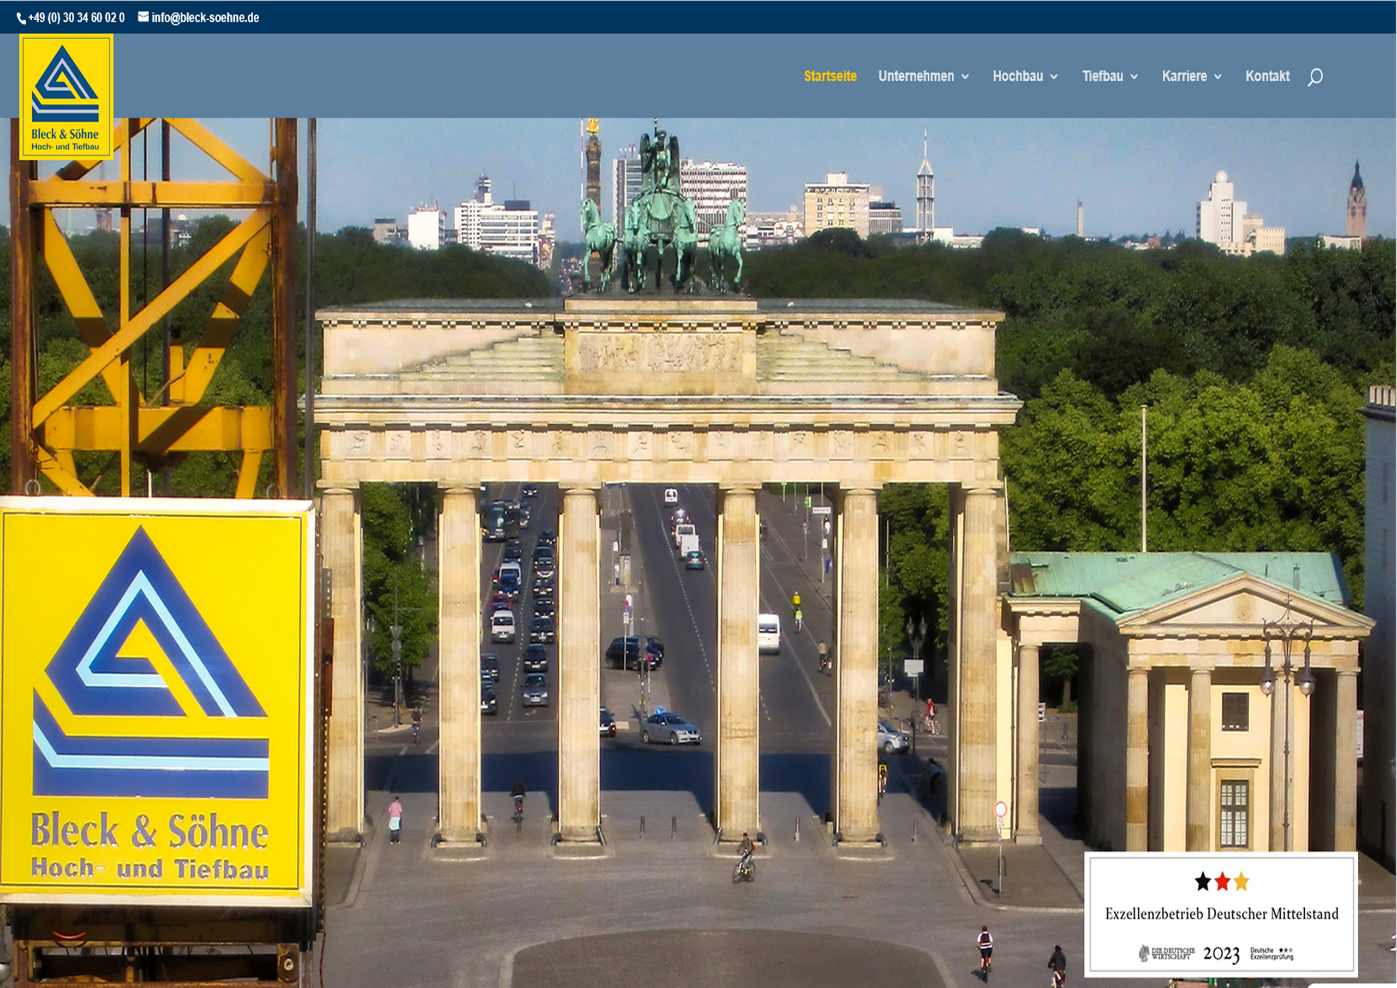Expand the chevron next to Tiefbau

[1134, 77]
